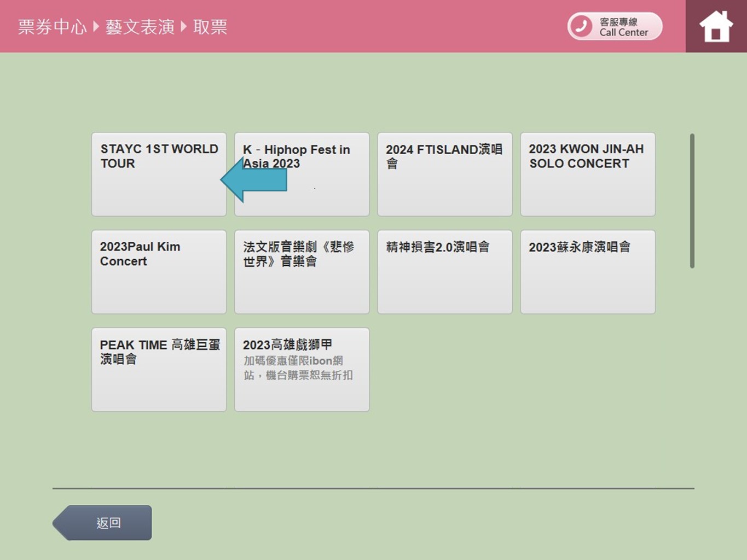Image resolution: width=747 pixels, height=560 pixels.
Task: Go to 票券中心 in breadcrumb
Action: point(52,27)
